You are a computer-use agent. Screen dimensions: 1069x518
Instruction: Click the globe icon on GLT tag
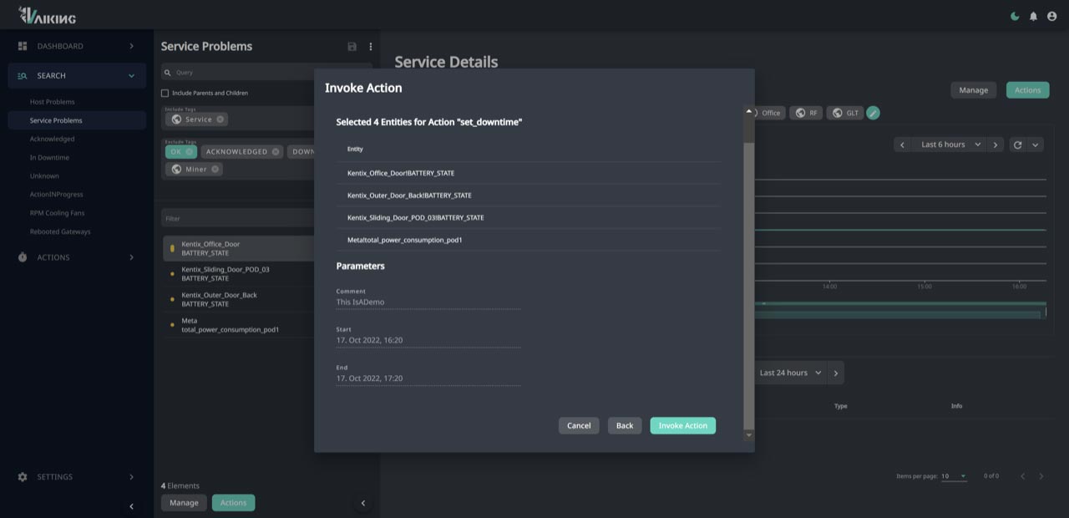tap(837, 113)
